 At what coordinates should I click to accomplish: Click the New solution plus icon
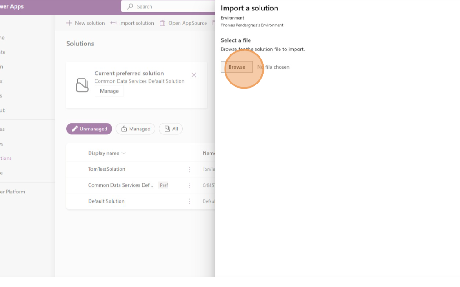pos(69,23)
